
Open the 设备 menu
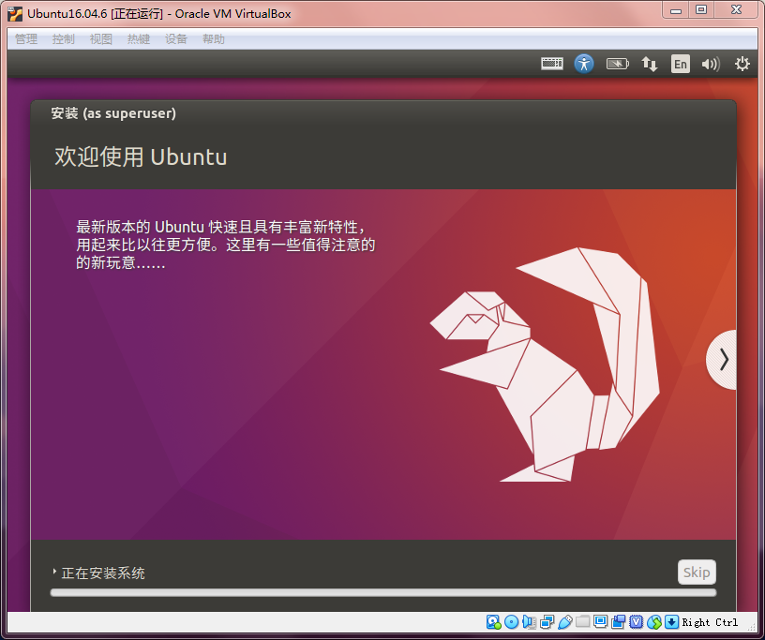pos(176,39)
